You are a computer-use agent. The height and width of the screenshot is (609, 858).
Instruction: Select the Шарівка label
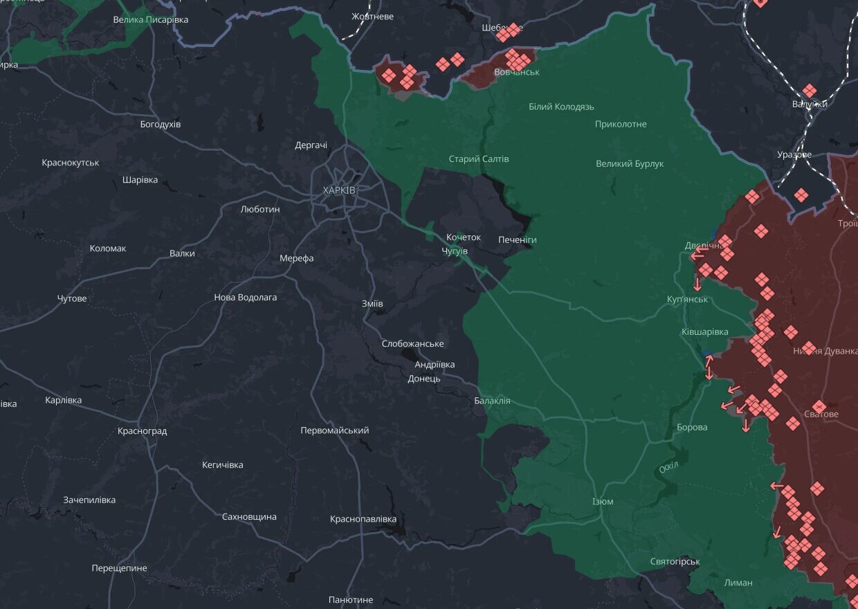[x=140, y=179]
